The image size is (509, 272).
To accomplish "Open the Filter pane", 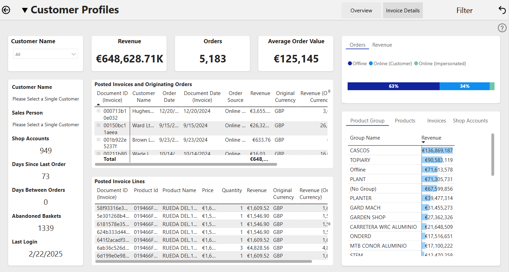I will click(464, 10).
